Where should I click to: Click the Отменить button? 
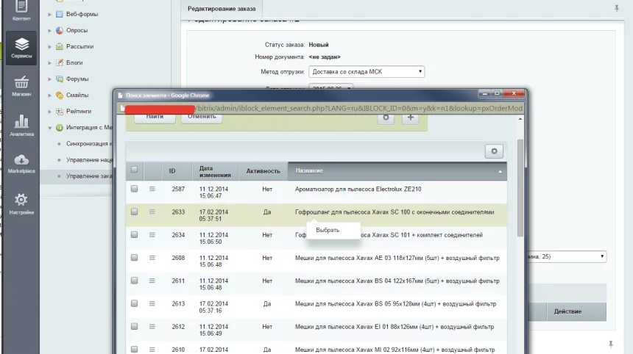coord(201,116)
